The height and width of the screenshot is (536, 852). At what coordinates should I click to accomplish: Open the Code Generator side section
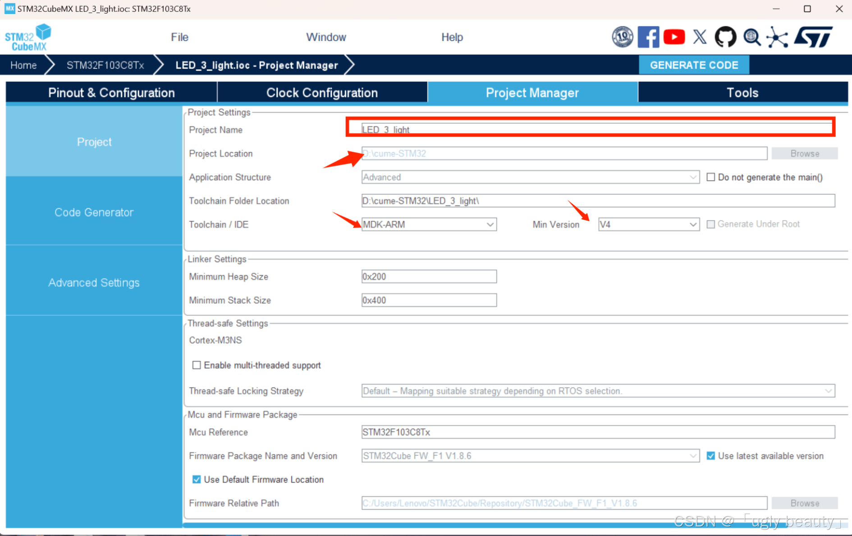94,212
